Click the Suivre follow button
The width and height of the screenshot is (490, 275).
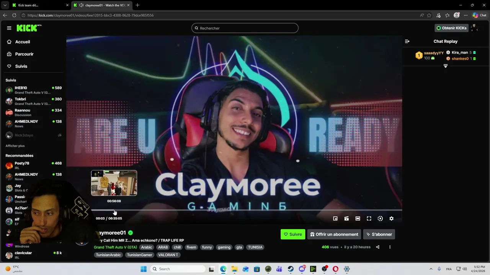[x=293, y=235]
